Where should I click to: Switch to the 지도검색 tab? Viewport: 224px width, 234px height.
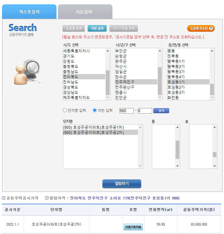[x=85, y=12]
